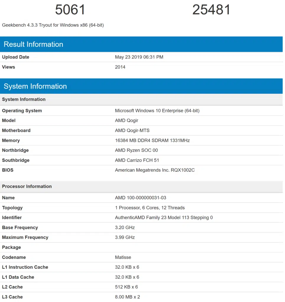
Task: Select Microsoft Windows 10 Enterprise (64-bit) value
Action: tap(157, 111)
